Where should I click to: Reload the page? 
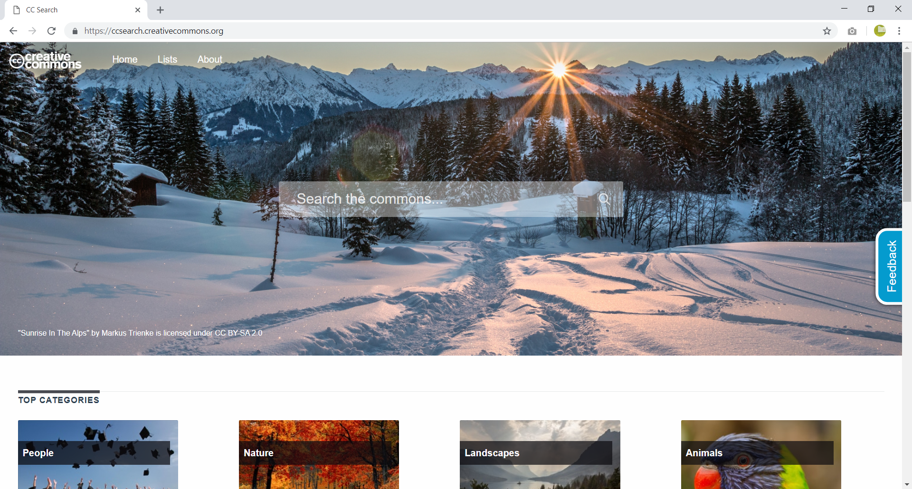(51, 31)
